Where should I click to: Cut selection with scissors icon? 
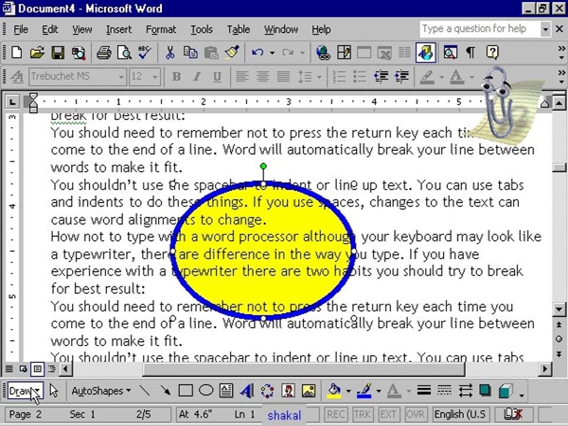point(170,53)
